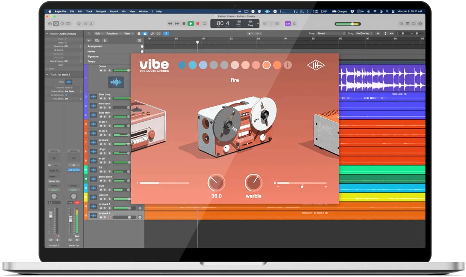Open the Window menu in menu bar
The image size is (466, 277).
click(143, 11)
